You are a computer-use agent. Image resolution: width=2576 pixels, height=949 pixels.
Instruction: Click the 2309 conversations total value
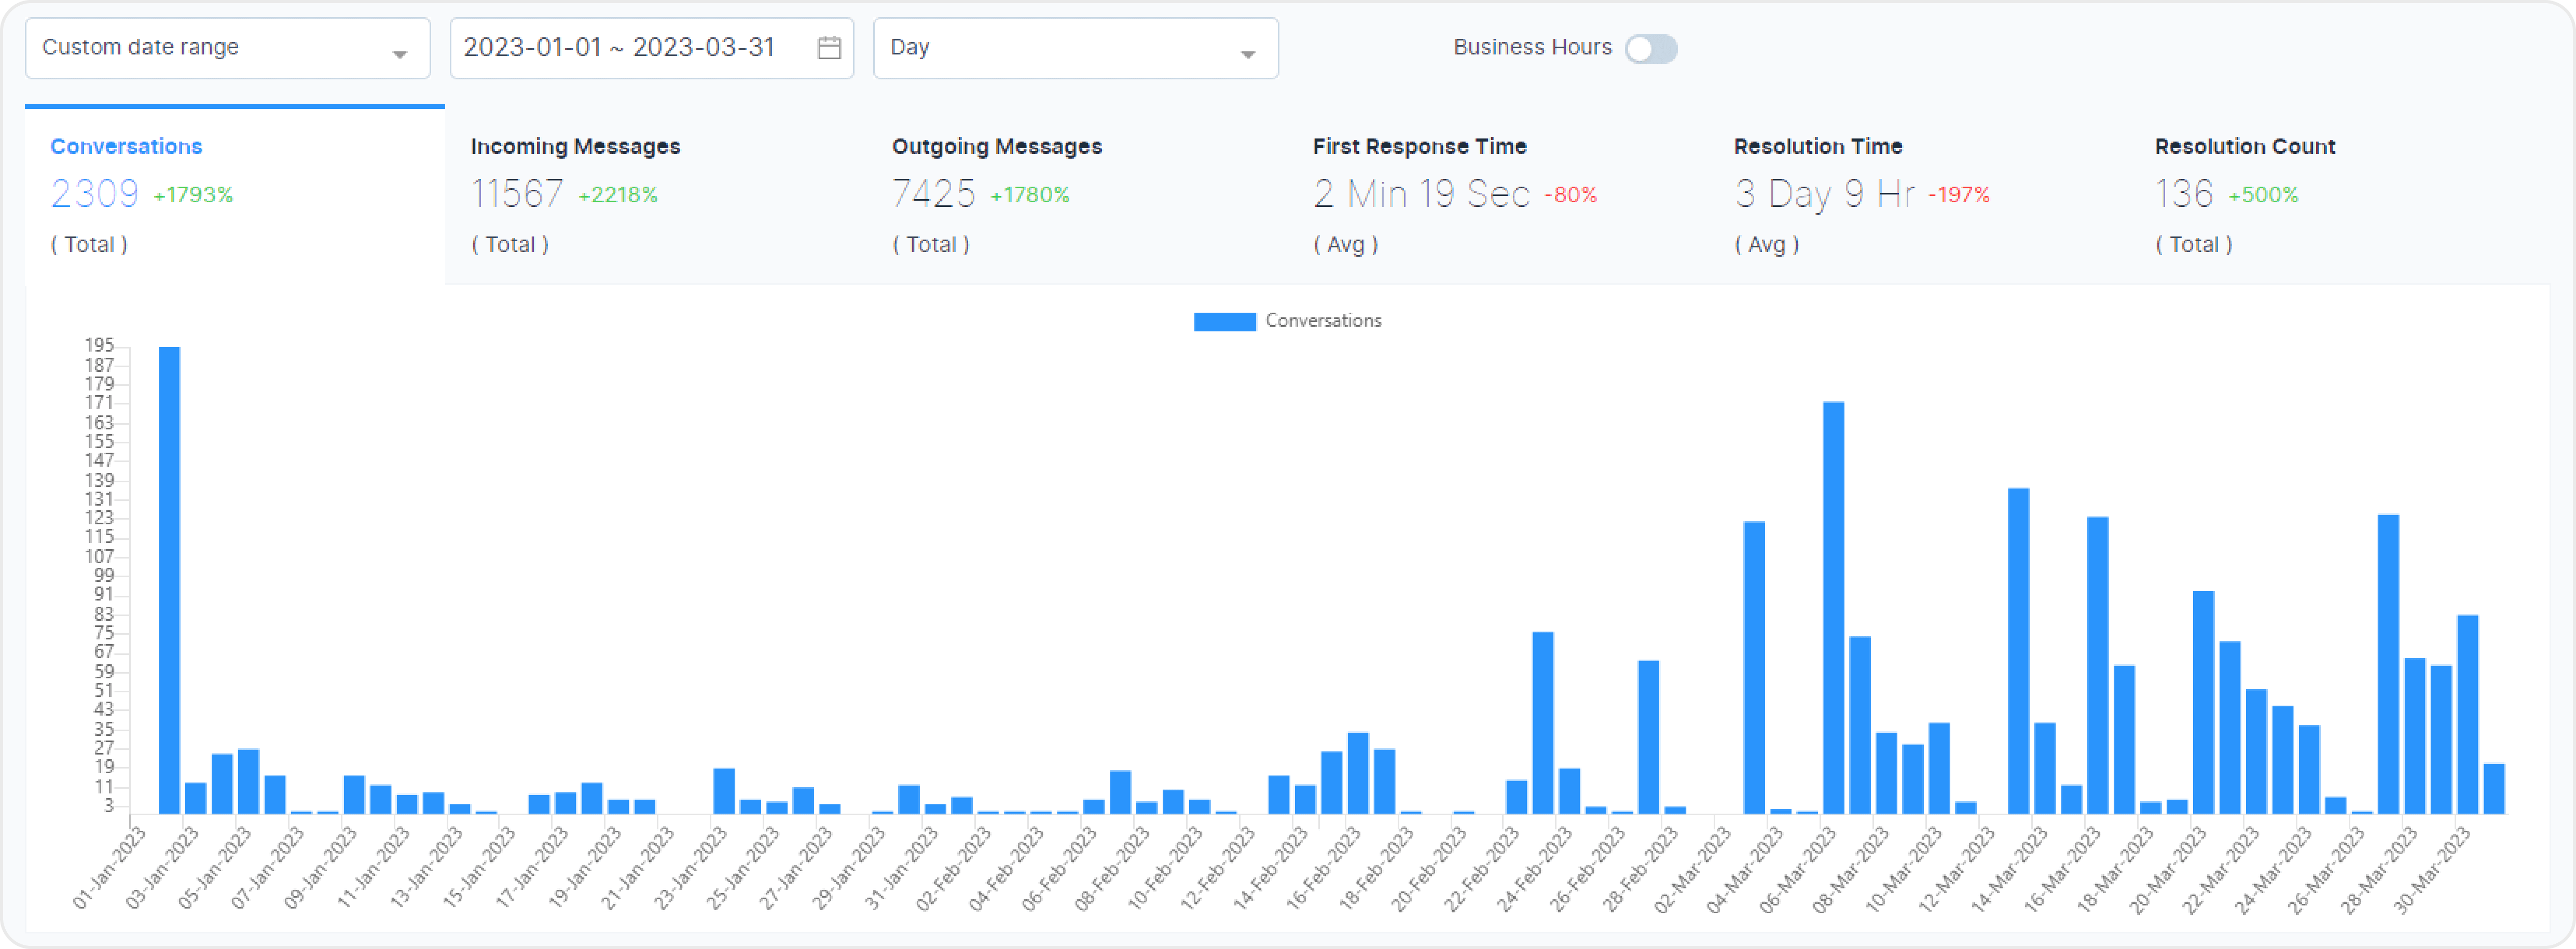click(95, 194)
